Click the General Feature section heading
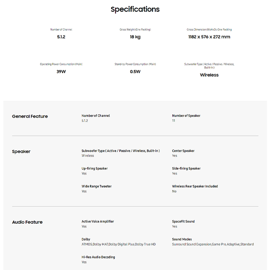This screenshot has height=270, width=270. point(30,116)
